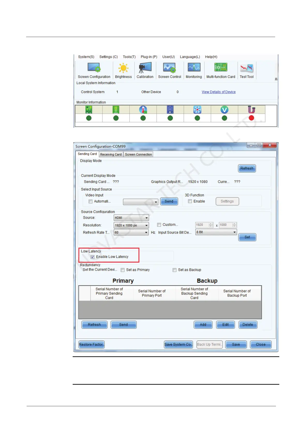The width and height of the screenshot is (308, 436).
Task: Click the custom height stepper arrows
Action: [x=234, y=225]
